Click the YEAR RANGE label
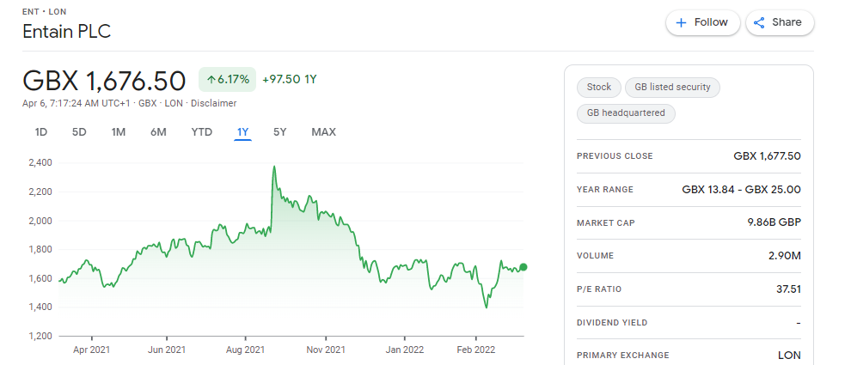This screenshot has height=365, width=851. 605,190
